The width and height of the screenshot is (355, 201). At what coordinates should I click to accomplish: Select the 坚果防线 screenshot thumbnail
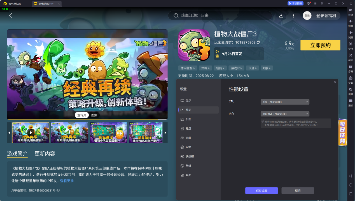click(x=146, y=132)
